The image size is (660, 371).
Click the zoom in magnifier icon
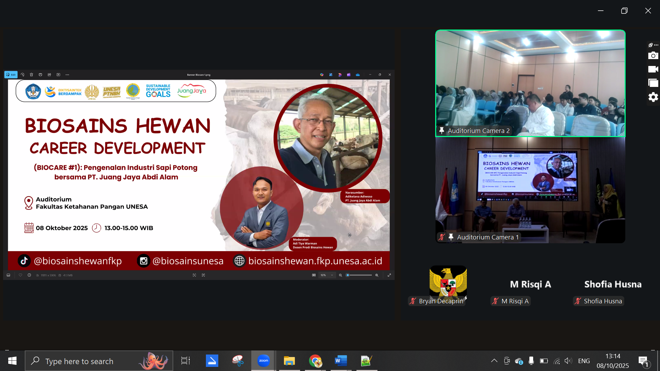tap(377, 275)
